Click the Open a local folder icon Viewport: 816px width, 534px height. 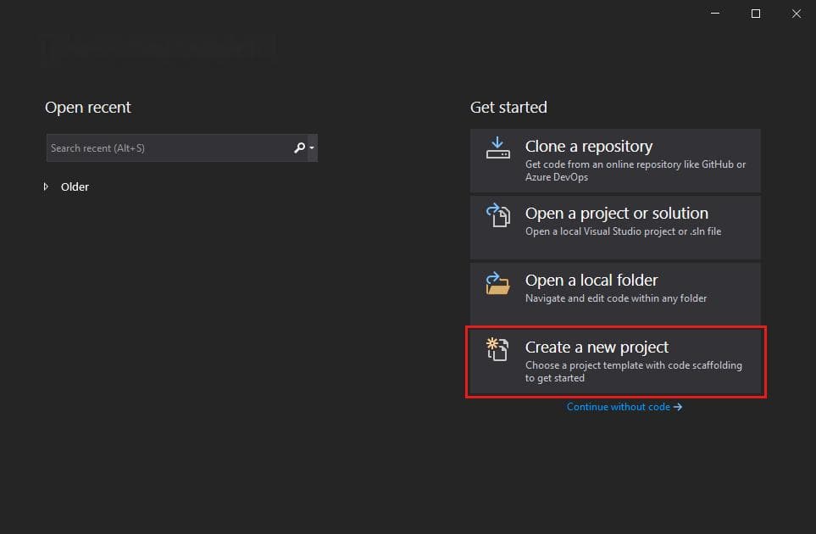click(497, 283)
